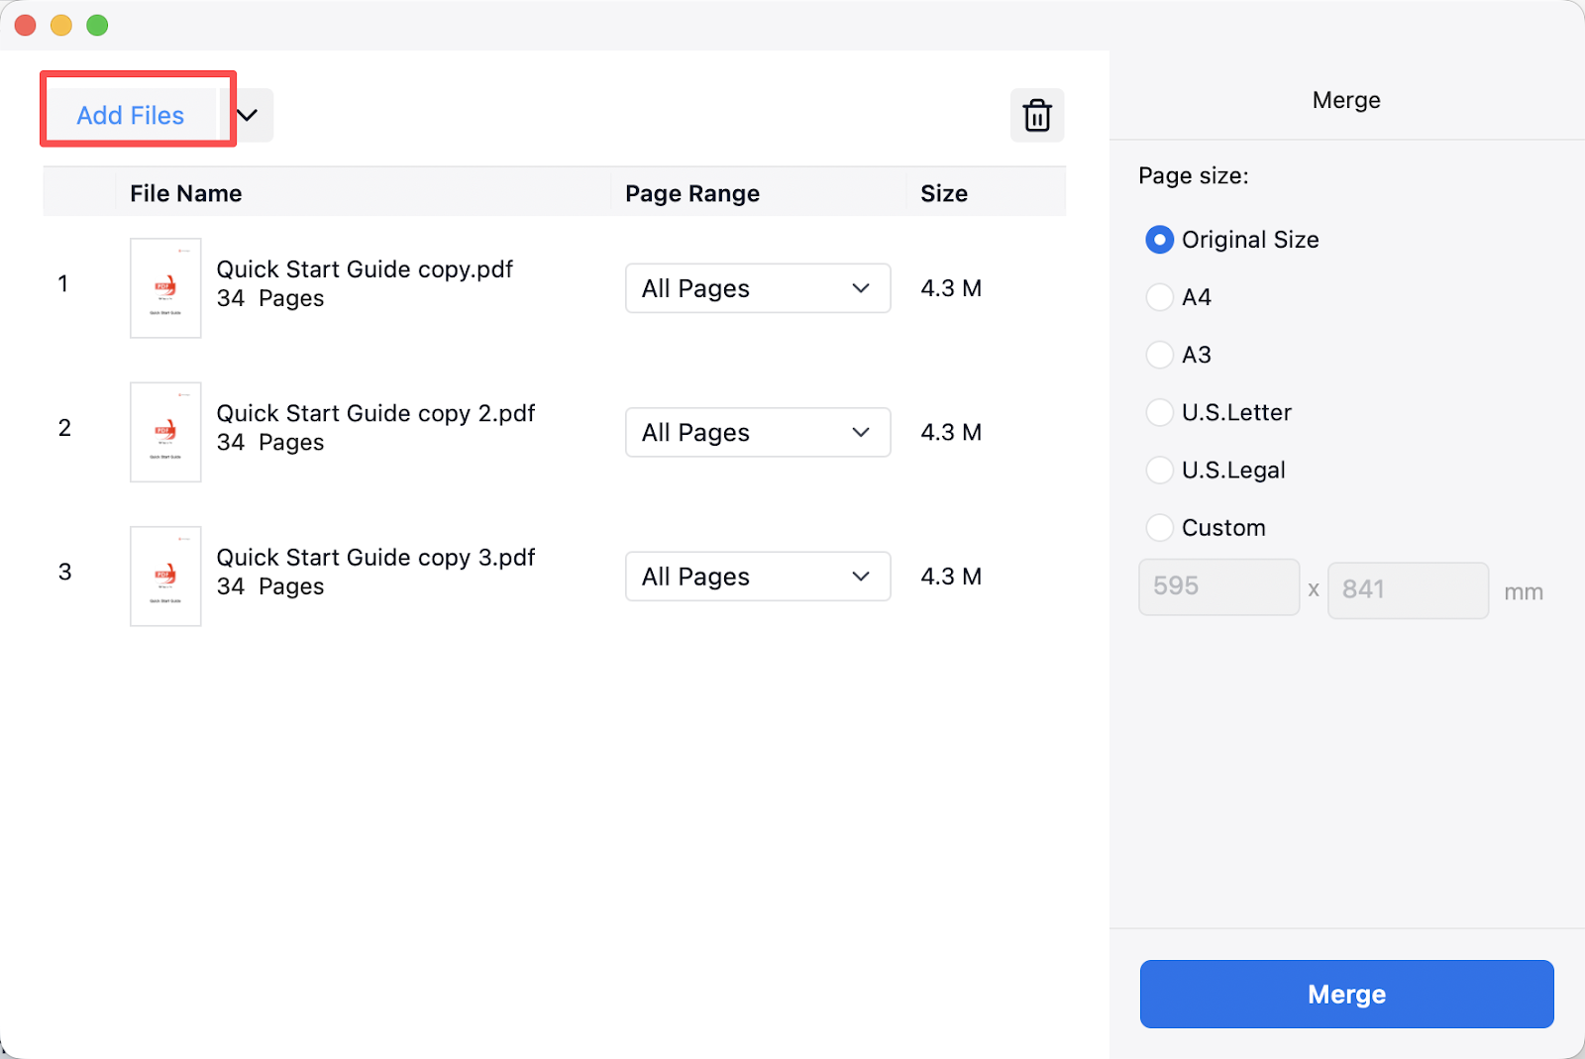Click the File Name column header

(x=186, y=193)
